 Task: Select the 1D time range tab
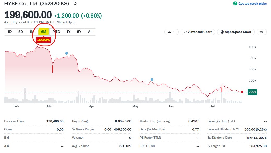click(x=10, y=32)
